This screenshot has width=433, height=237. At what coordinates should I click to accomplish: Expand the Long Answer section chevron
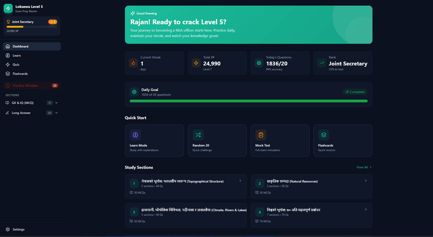(x=56, y=113)
